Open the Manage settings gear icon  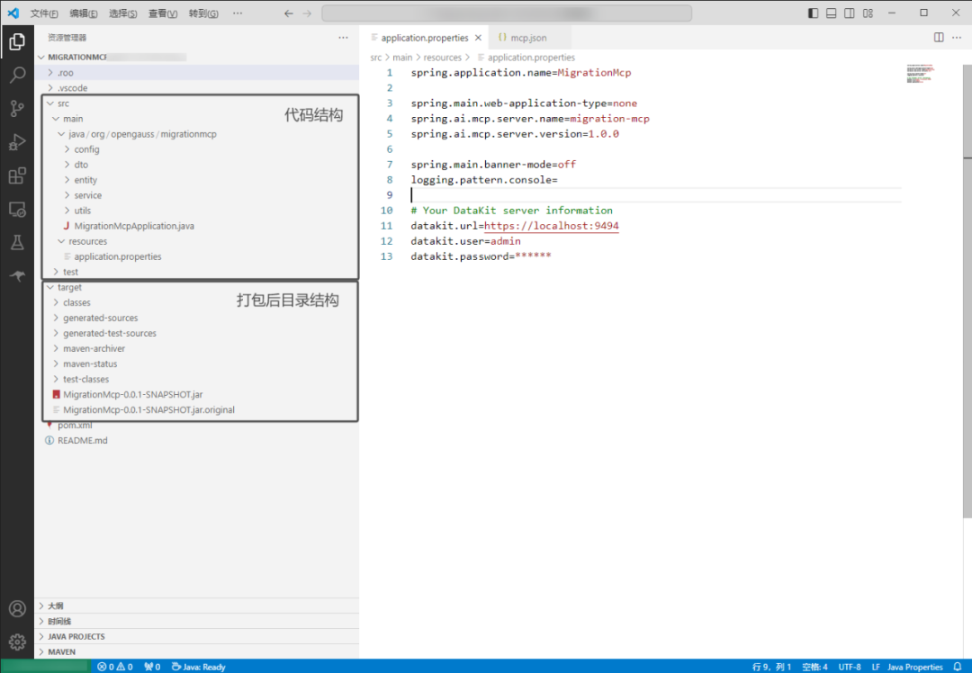click(18, 642)
